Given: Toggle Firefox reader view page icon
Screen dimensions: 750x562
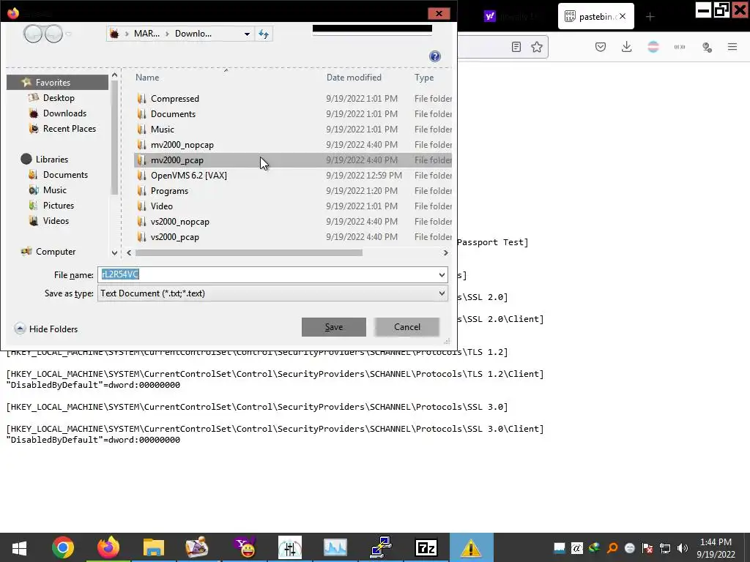Looking at the screenshot, I should tap(516, 47).
